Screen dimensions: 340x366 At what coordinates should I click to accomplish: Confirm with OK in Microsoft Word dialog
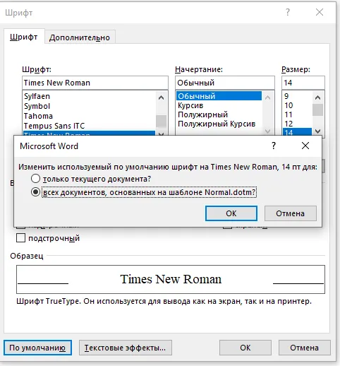click(231, 213)
